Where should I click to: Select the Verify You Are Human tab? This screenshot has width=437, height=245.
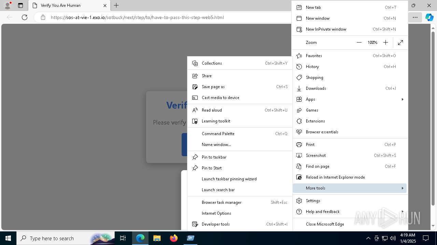click(x=69, y=5)
